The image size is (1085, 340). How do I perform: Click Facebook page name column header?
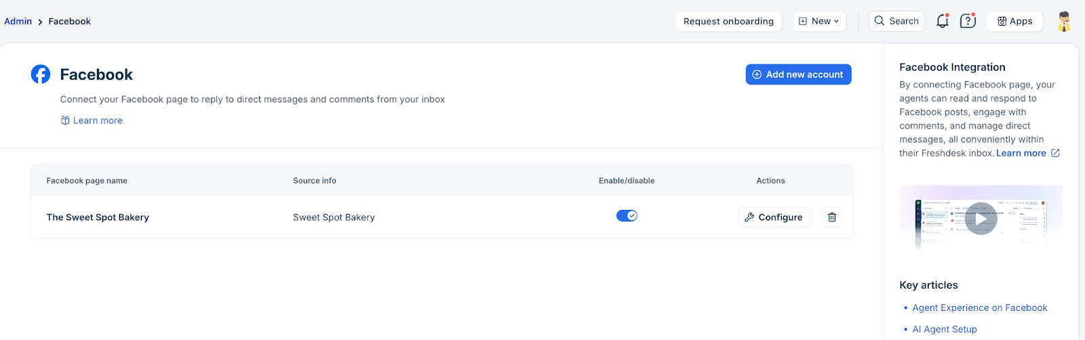click(x=87, y=181)
